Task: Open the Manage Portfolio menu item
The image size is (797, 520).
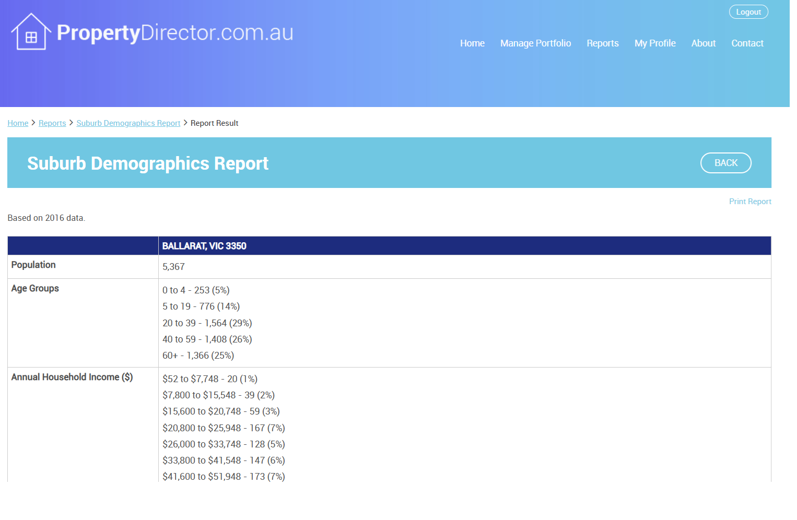Action: coord(535,43)
